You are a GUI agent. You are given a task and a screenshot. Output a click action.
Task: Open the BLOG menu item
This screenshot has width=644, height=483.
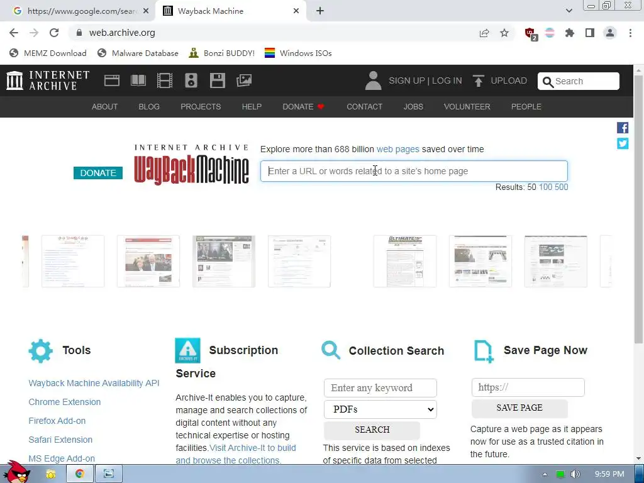tap(149, 107)
